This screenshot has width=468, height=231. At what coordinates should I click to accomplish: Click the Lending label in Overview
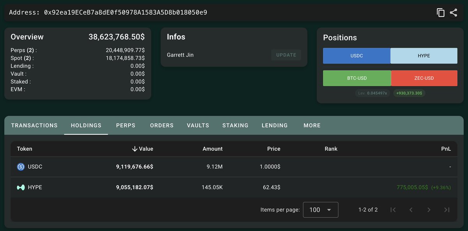[22, 66]
